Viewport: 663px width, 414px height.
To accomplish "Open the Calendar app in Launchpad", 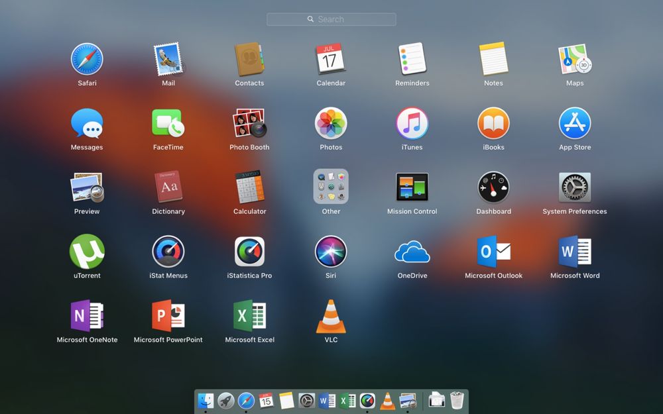I will coord(331,59).
